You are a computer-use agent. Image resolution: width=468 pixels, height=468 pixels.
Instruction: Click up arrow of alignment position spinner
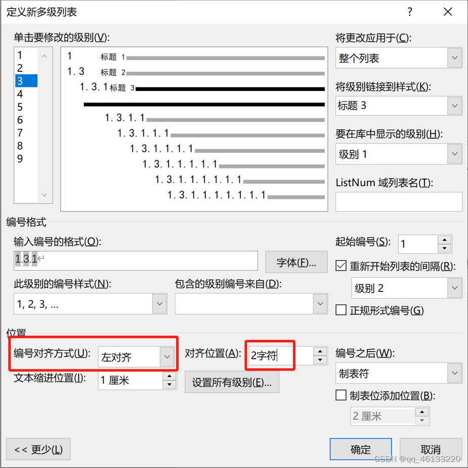(320, 351)
